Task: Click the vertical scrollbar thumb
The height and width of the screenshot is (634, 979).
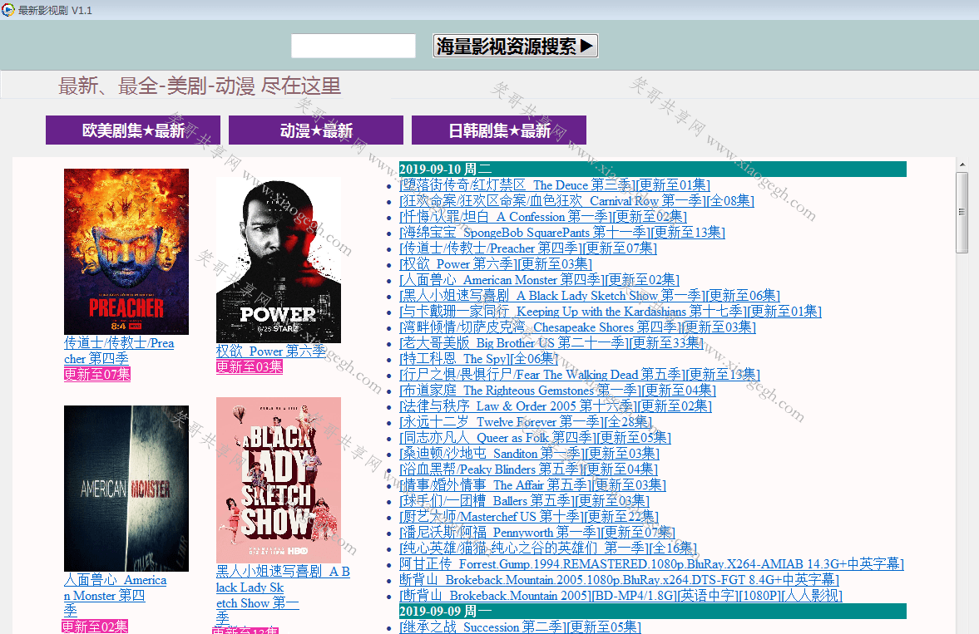Action: (962, 213)
